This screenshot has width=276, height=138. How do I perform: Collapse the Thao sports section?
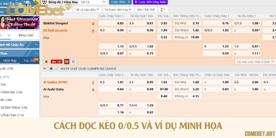pos(20,53)
